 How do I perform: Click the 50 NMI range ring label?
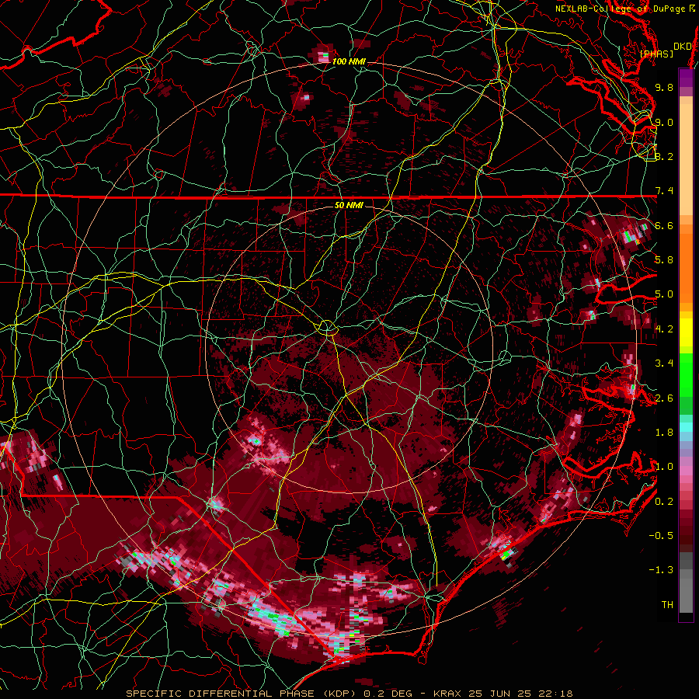pyautogui.click(x=349, y=205)
